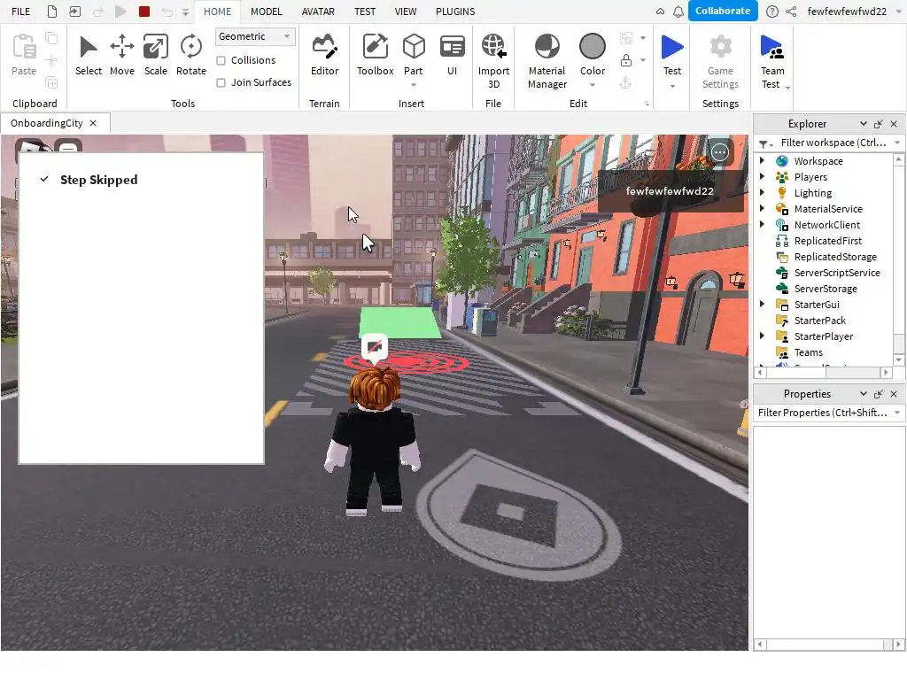Switch to the MODEL tab
The height and width of the screenshot is (680, 907).
(266, 12)
